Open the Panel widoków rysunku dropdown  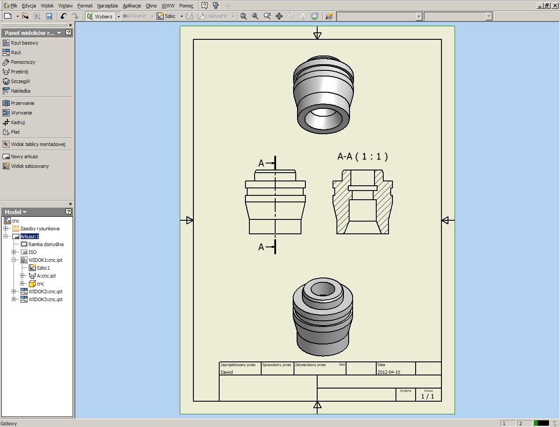(x=59, y=33)
